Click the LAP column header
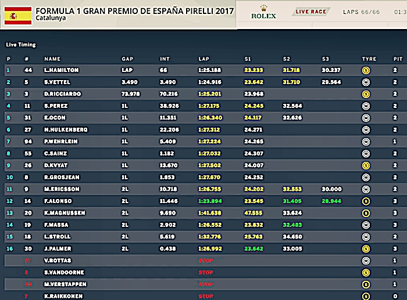Screen dimensions: 407x300 (x=203, y=59)
